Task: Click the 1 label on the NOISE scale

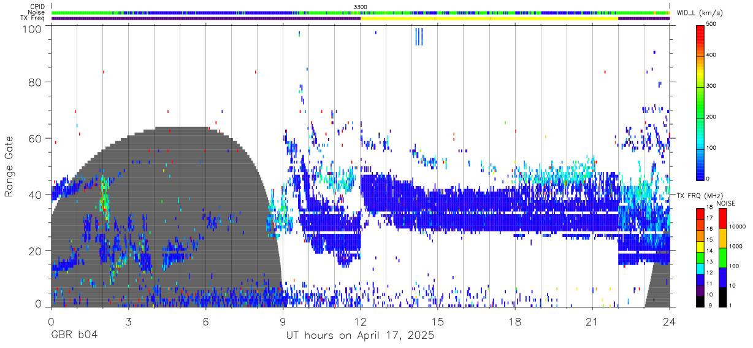Action: pos(730,306)
